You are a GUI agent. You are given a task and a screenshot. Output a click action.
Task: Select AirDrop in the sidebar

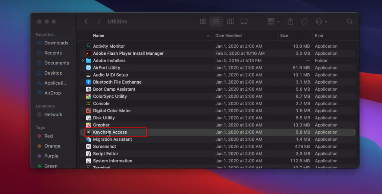52,93
